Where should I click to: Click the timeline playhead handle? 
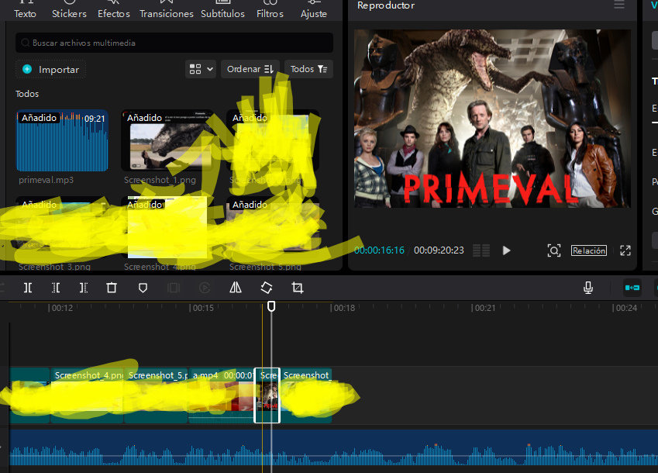pyautogui.click(x=271, y=306)
